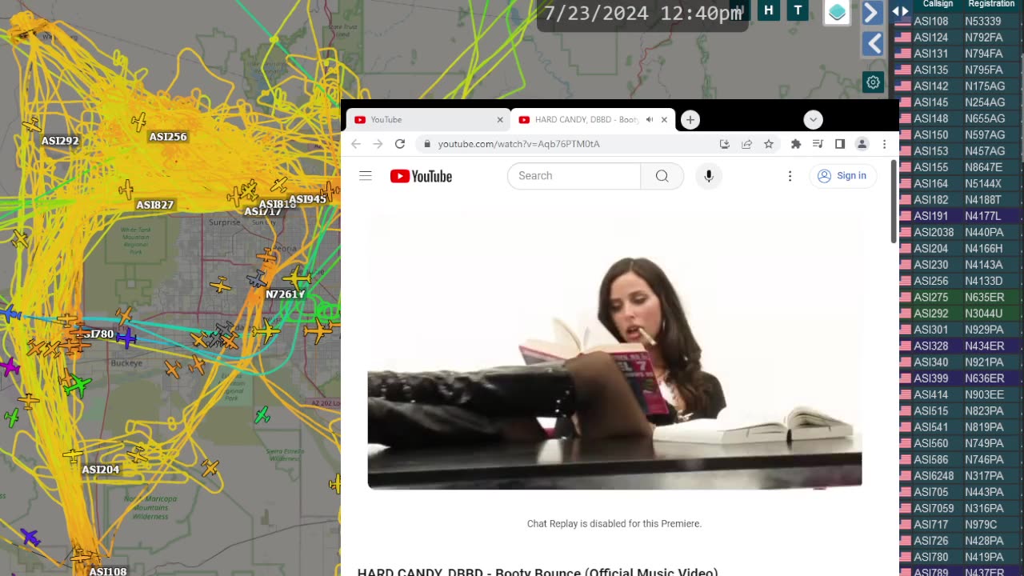The image size is (1024, 576).
Task: Open map settings gear icon
Action: click(873, 82)
